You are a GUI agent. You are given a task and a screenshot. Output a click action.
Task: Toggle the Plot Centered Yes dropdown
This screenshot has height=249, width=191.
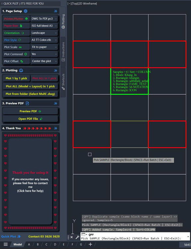point(44,54)
